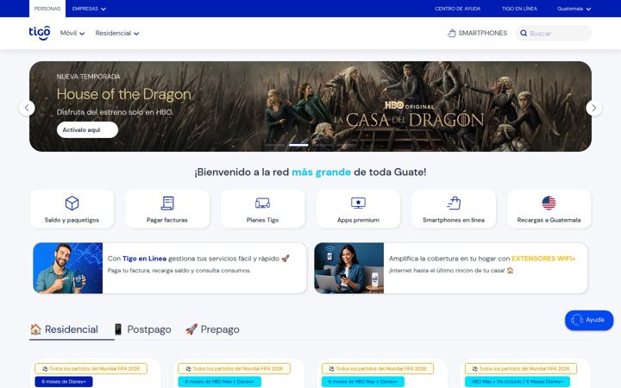Viewport: 621px width, 388px height.
Task: Click 'NUEVA TEMPORADA' banner text
Action: click(88, 77)
